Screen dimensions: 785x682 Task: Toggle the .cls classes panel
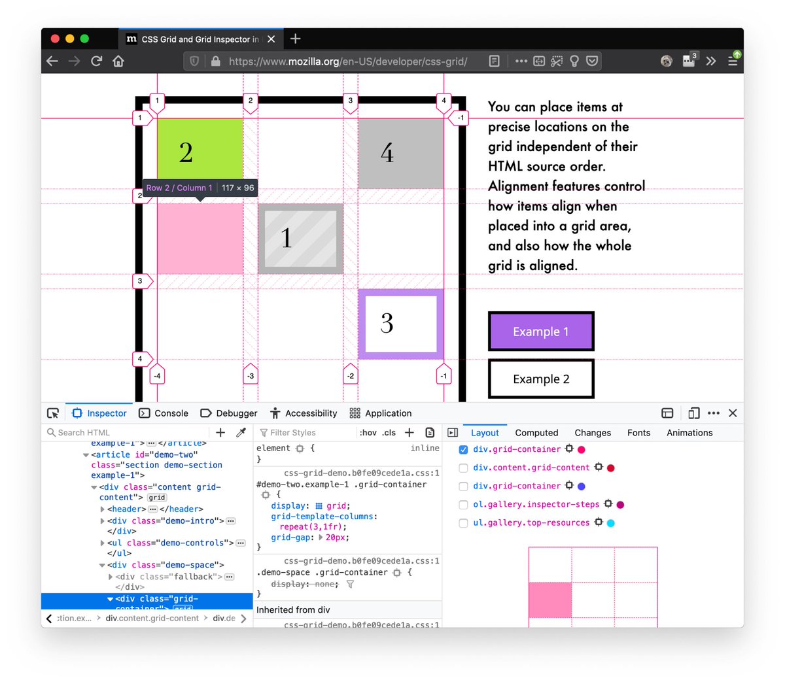(389, 432)
